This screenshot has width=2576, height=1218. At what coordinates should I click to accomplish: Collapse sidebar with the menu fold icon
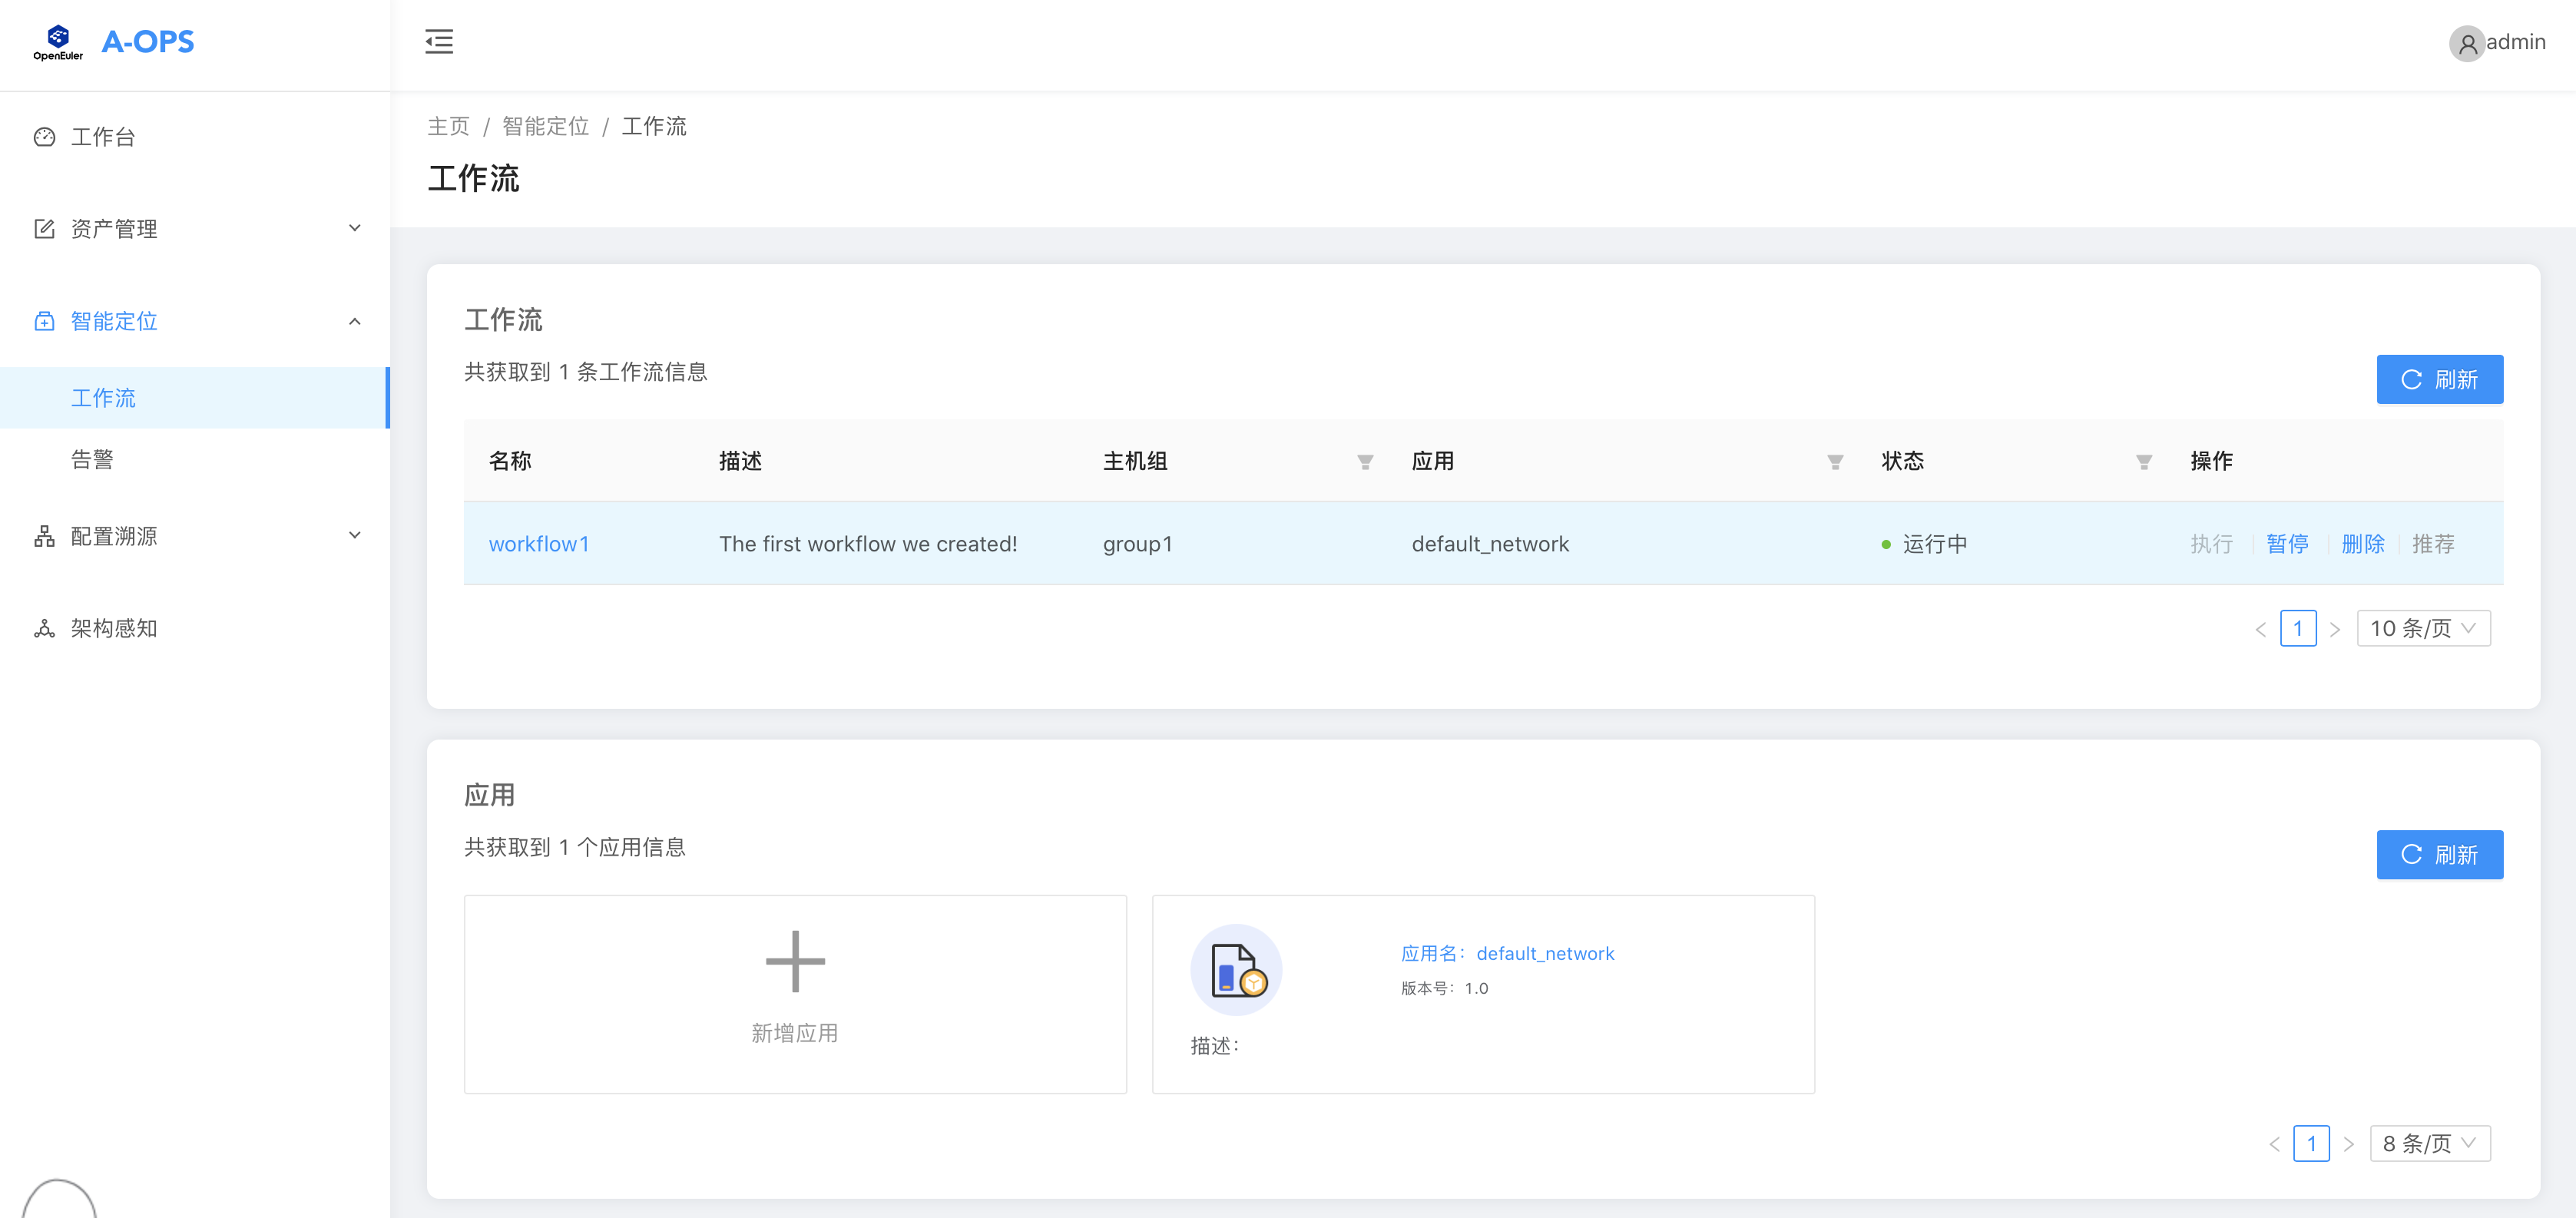pyautogui.click(x=439, y=42)
